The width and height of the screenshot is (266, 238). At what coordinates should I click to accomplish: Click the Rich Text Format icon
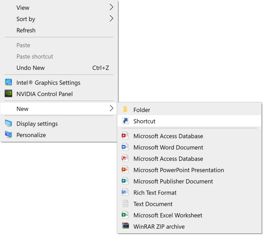coord(125,192)
